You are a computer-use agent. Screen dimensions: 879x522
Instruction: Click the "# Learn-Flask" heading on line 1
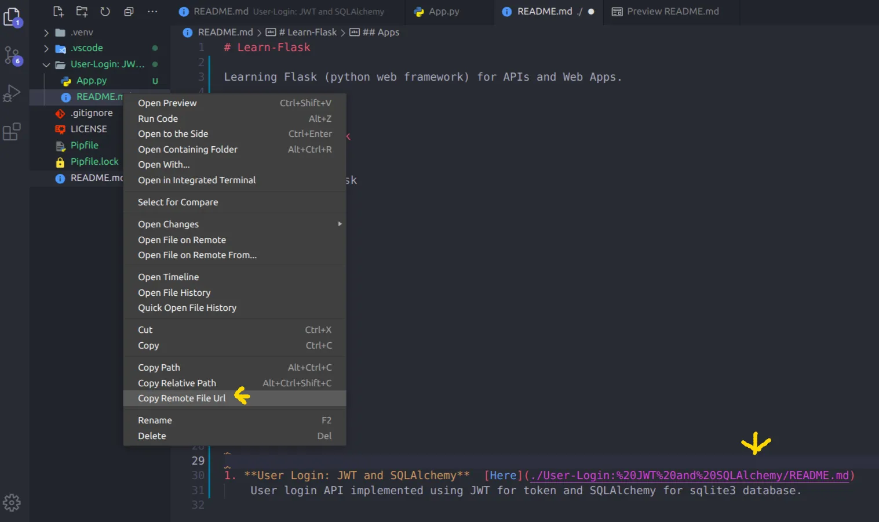[267, 48]
